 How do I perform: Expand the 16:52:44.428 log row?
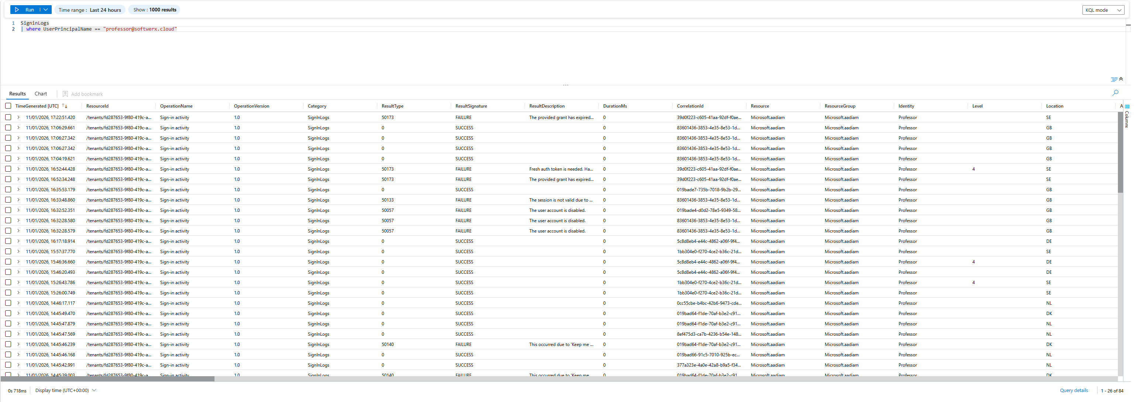point(18,169)
